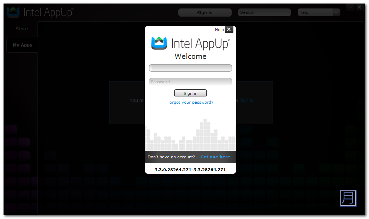Click the Intel AppUp logo in the dialog

(190, 43)
